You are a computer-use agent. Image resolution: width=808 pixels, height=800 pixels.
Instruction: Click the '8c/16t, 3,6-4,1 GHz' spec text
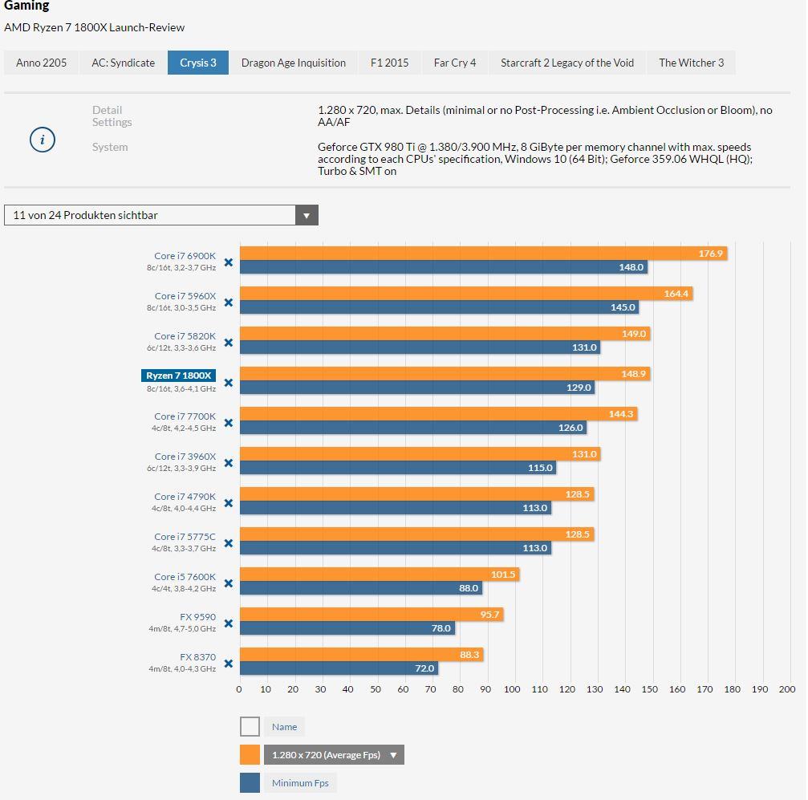pyautogui.click(x=181, y=388)
